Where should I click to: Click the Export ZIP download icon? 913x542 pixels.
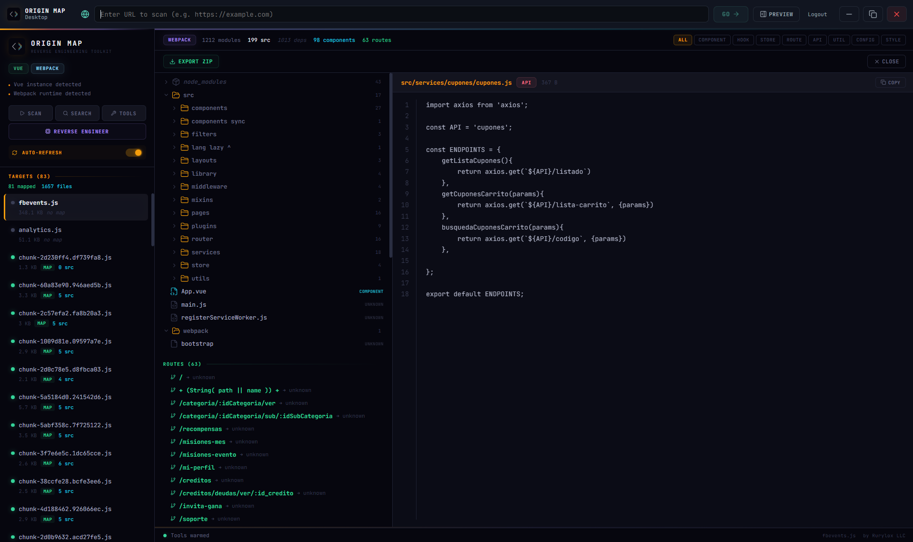tap(172, 61)
